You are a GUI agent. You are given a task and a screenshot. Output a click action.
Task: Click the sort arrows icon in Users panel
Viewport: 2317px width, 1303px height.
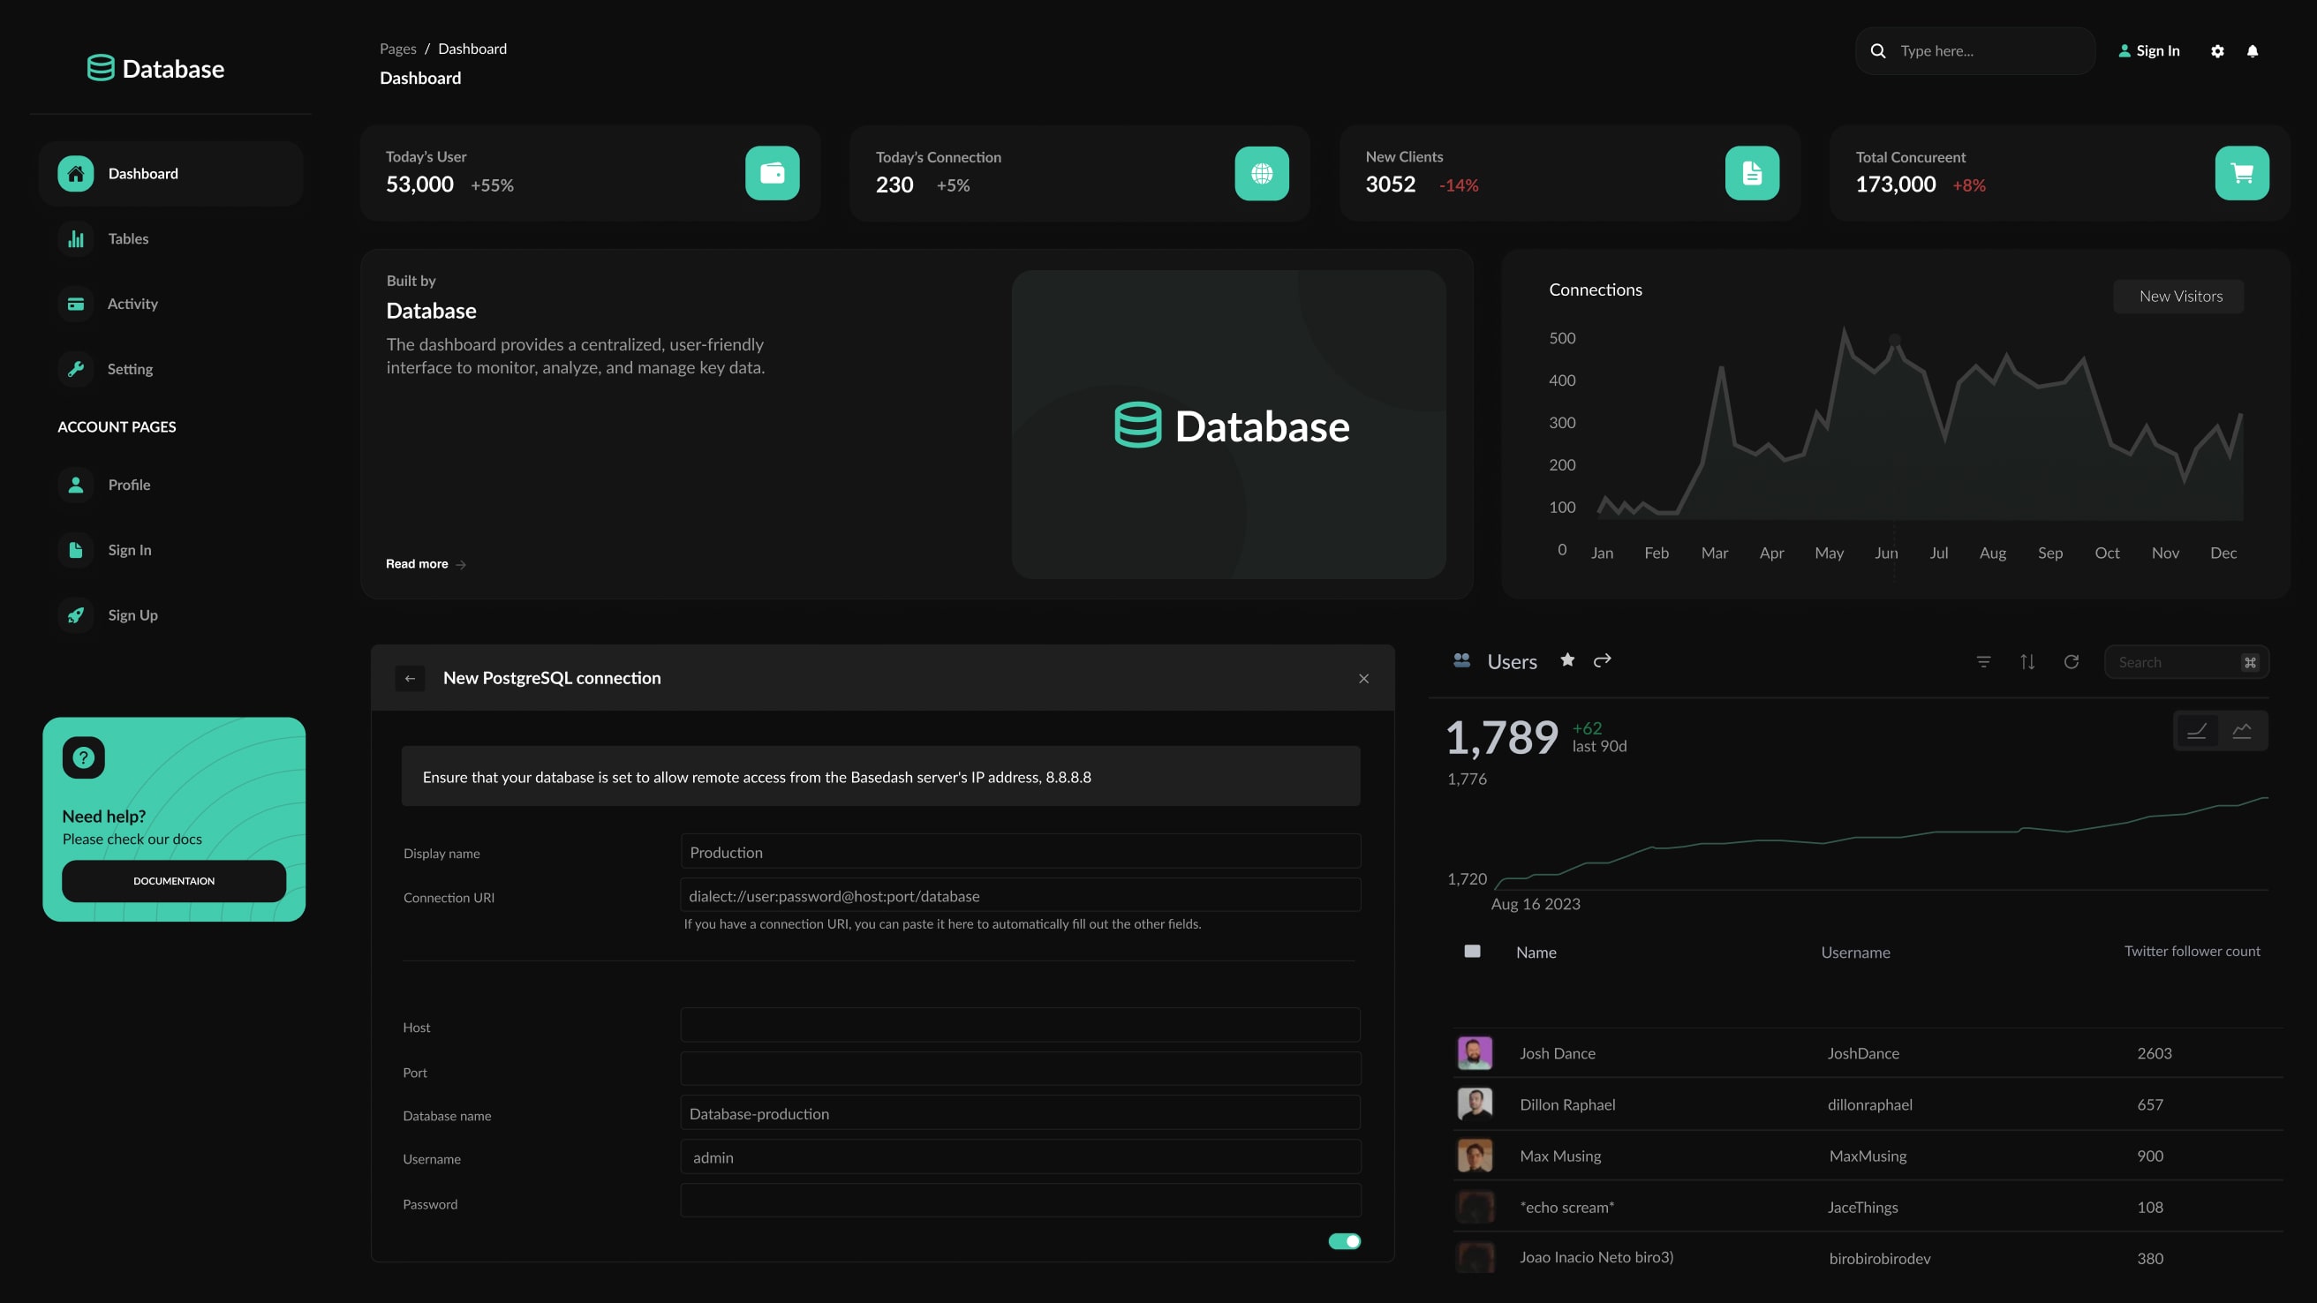pos(2027,662)
